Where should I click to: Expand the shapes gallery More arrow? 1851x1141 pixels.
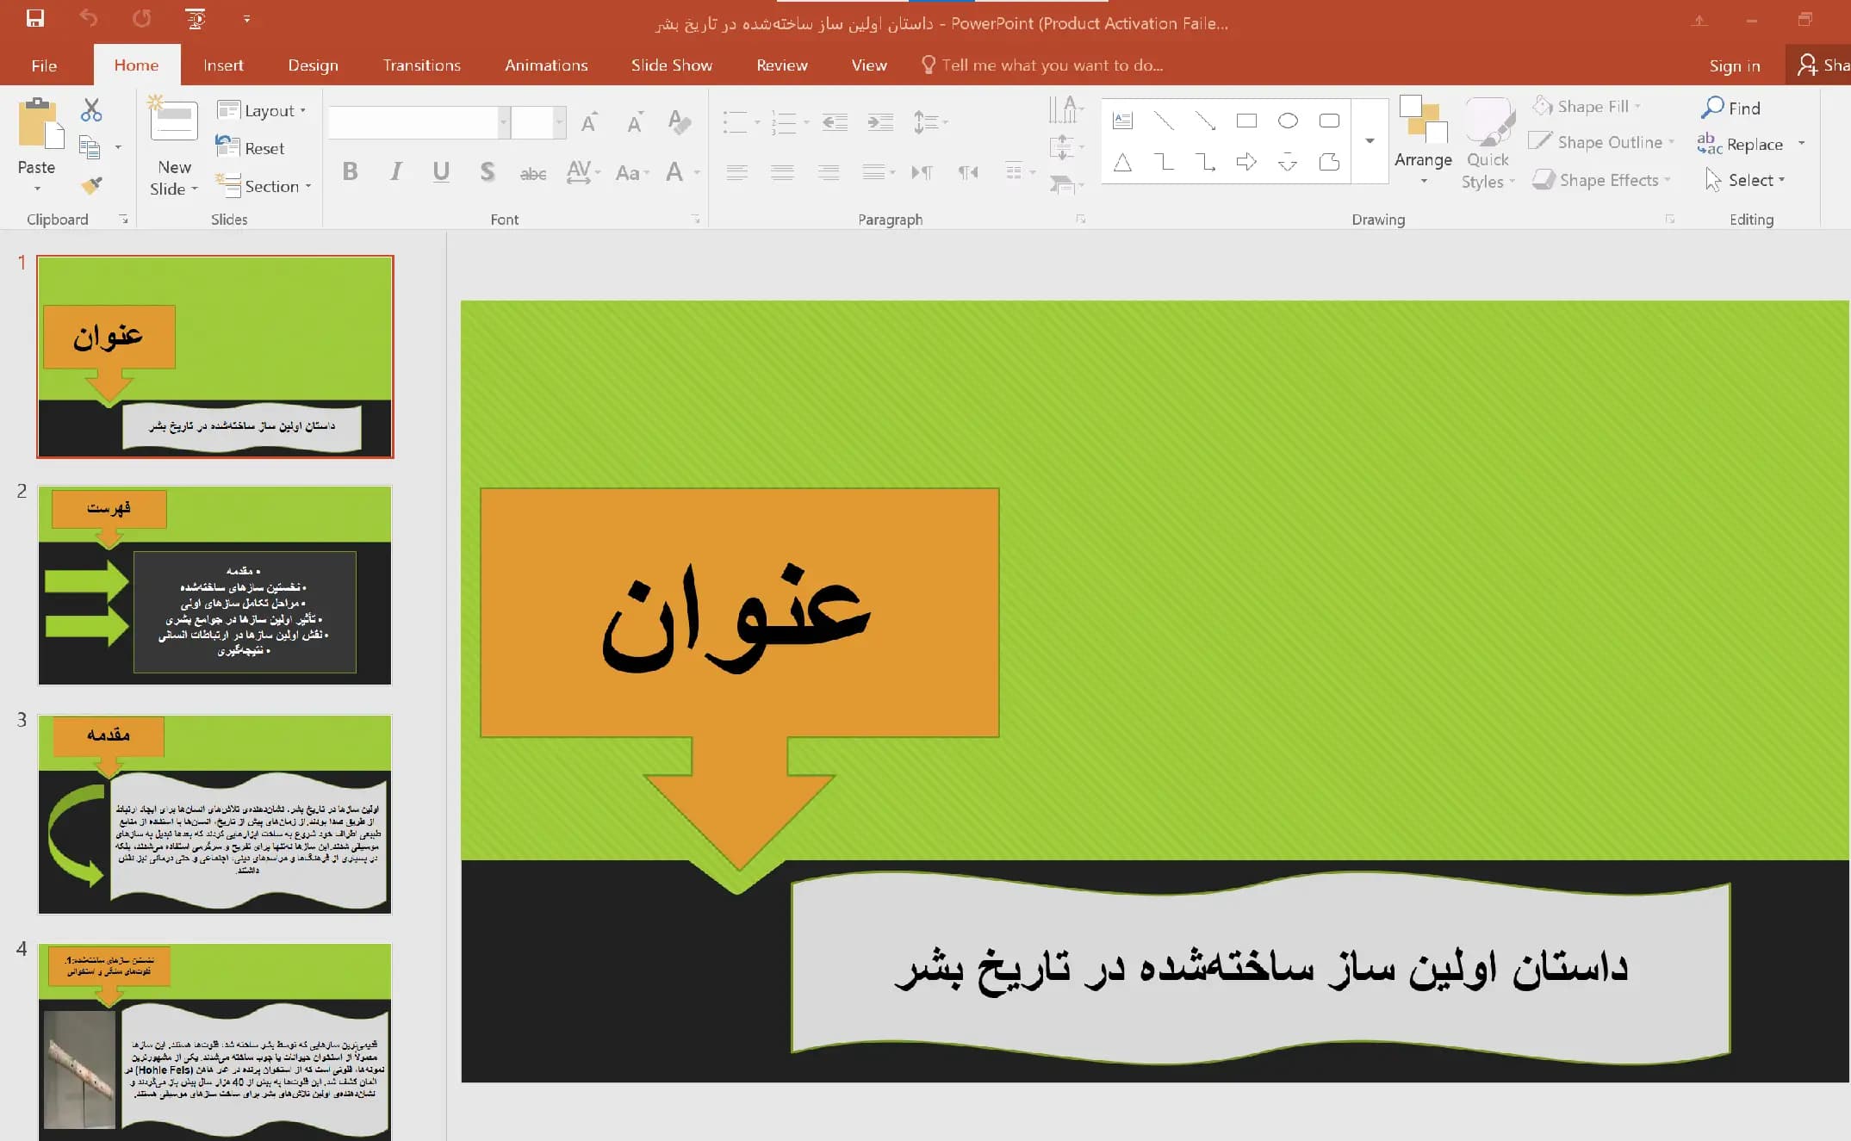point(1370,141)
